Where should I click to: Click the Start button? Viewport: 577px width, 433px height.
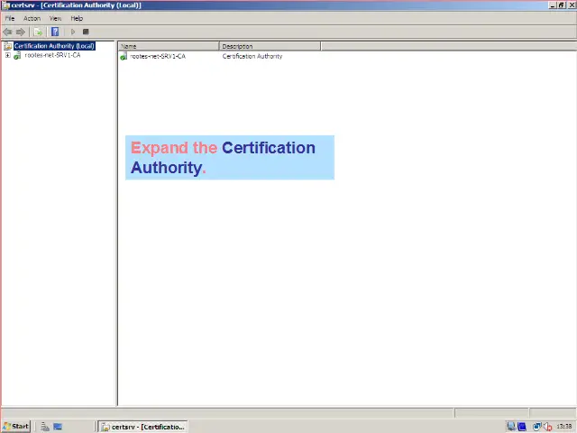15,426
